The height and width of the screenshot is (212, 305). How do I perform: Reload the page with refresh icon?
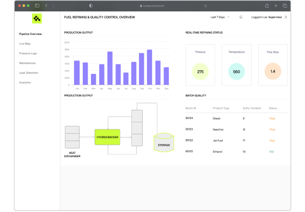click(206, 6)
